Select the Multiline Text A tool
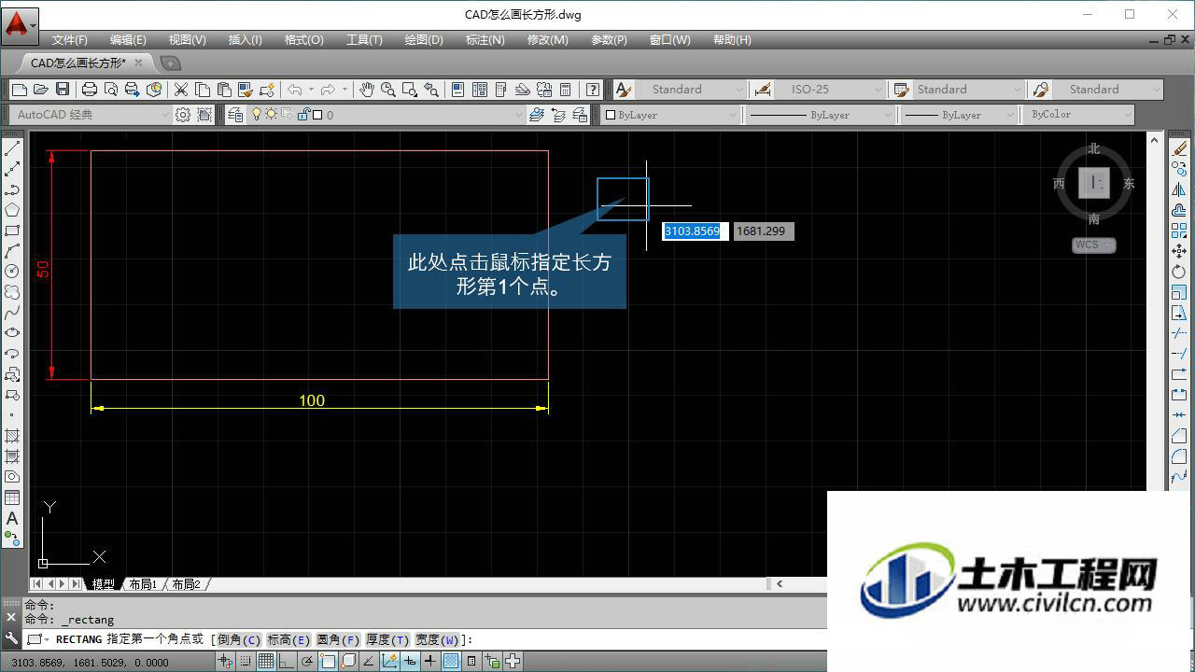Screen dimensions: 1195x672 click(x=12, y=518)
